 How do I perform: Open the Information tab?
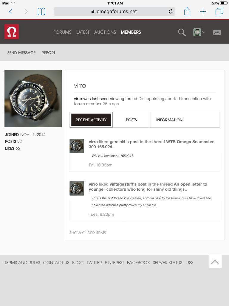click(x=169, y=120)
